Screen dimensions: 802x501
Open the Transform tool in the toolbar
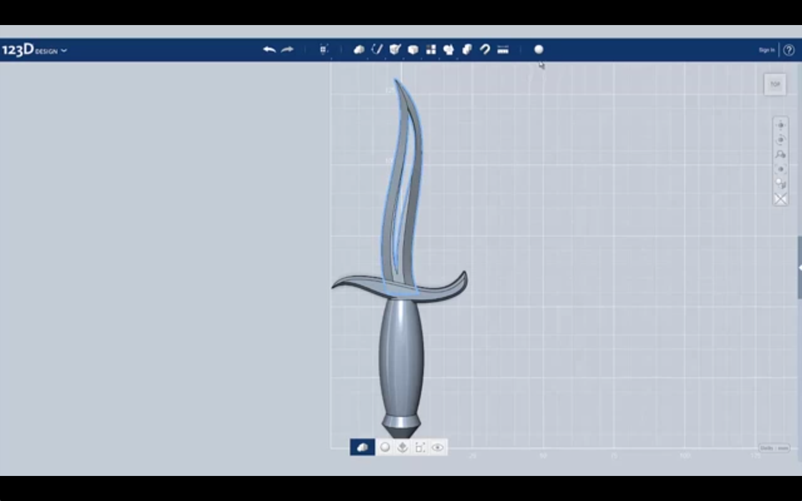[324, 50]
